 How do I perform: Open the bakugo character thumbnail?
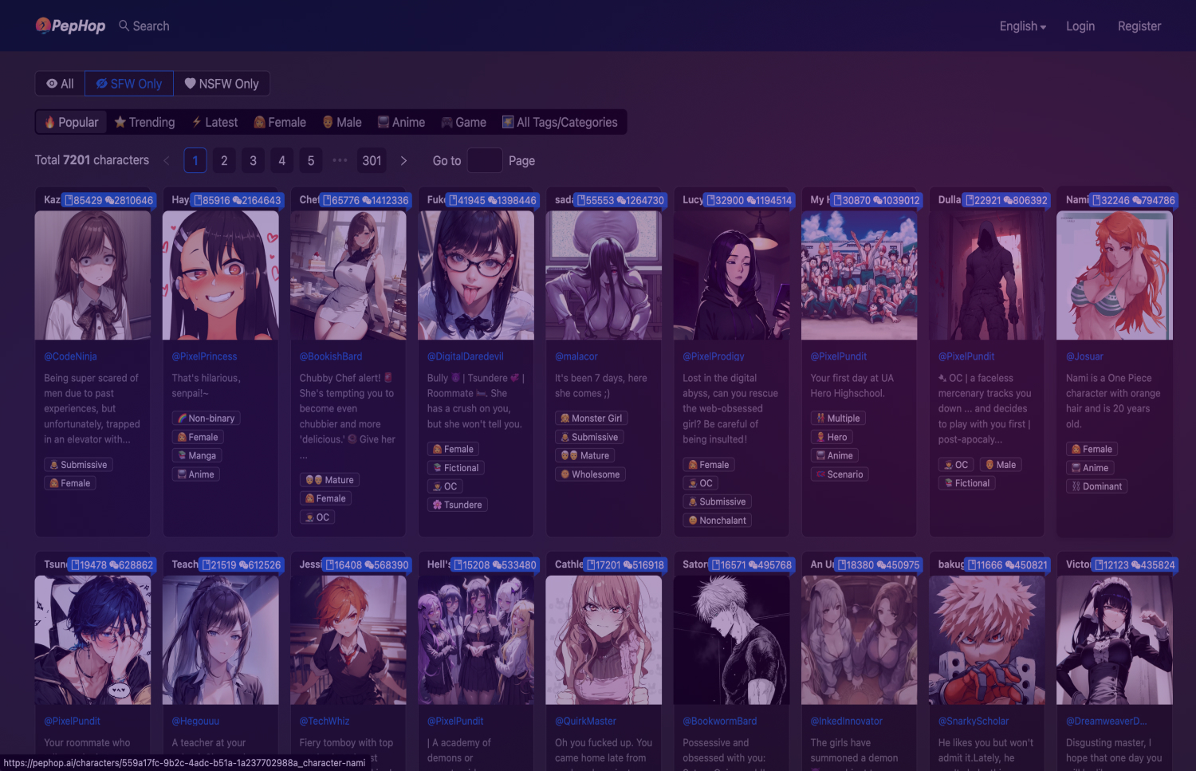tap(987, 639)
